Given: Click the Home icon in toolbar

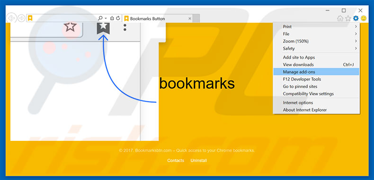Looking at the screenshot, I should [x=340, y=18].
